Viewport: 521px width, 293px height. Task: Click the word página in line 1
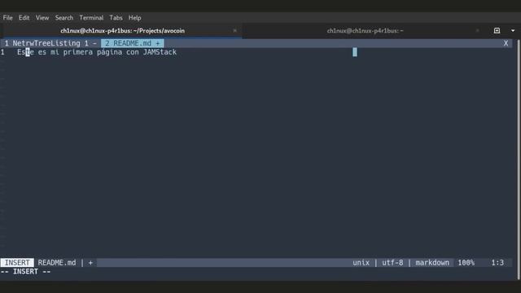point(109,52)
